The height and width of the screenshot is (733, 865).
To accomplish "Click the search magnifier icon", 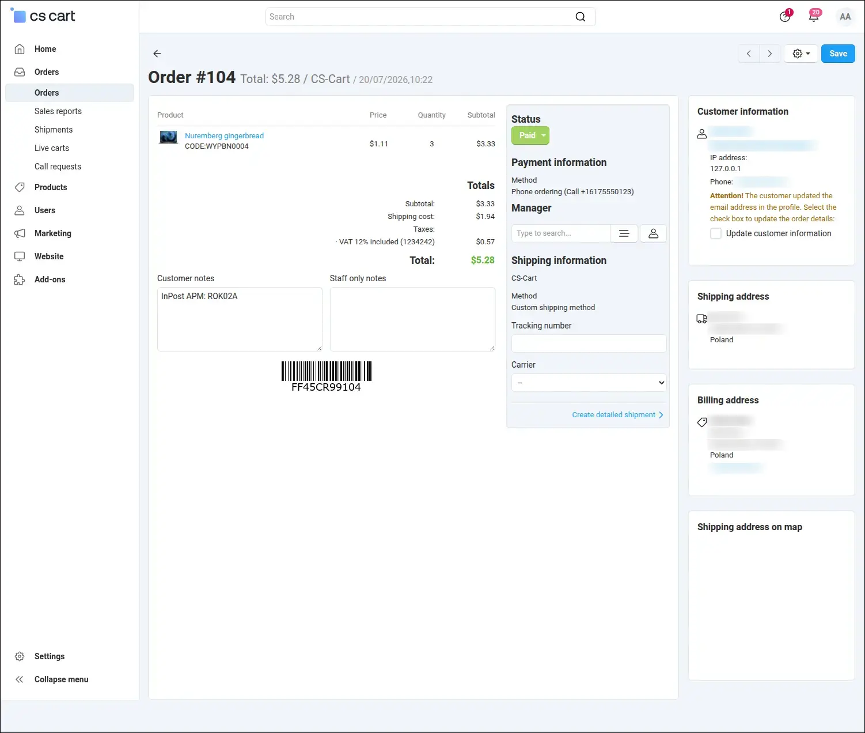I will click(x=581, y=17).
